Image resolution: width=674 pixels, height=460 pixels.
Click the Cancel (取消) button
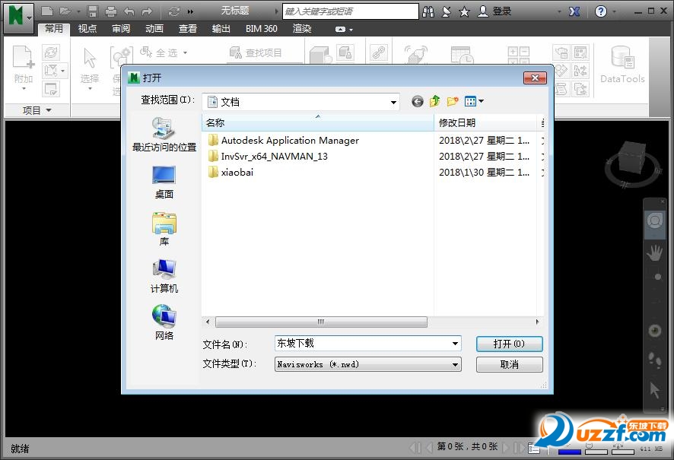510,365
